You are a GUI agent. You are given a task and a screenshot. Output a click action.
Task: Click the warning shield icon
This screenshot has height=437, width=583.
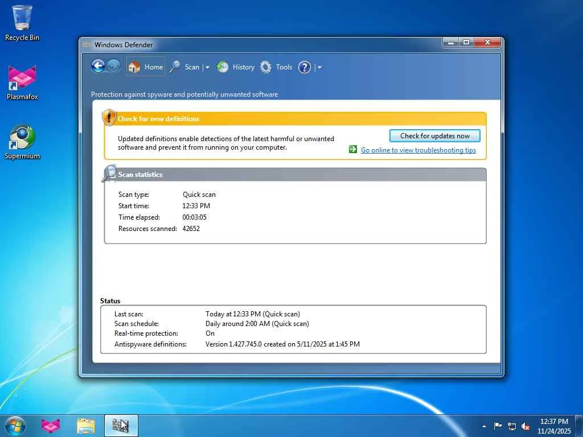coord(109,117)
